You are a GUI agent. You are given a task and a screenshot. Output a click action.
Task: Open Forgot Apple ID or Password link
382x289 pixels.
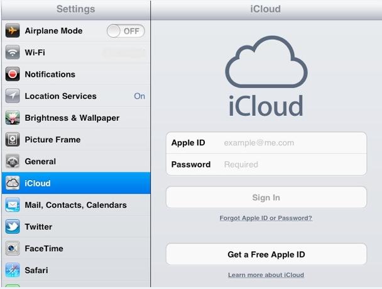click(x=266, y=218)
